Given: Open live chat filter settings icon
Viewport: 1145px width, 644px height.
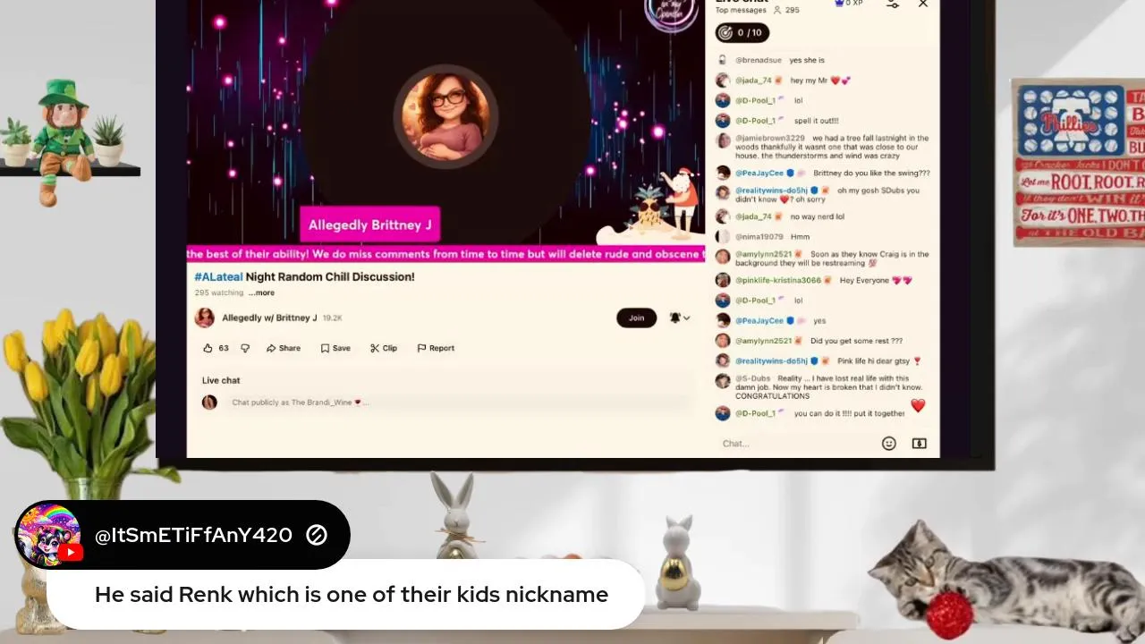Looking at the screenshot, I should [893, 4].
